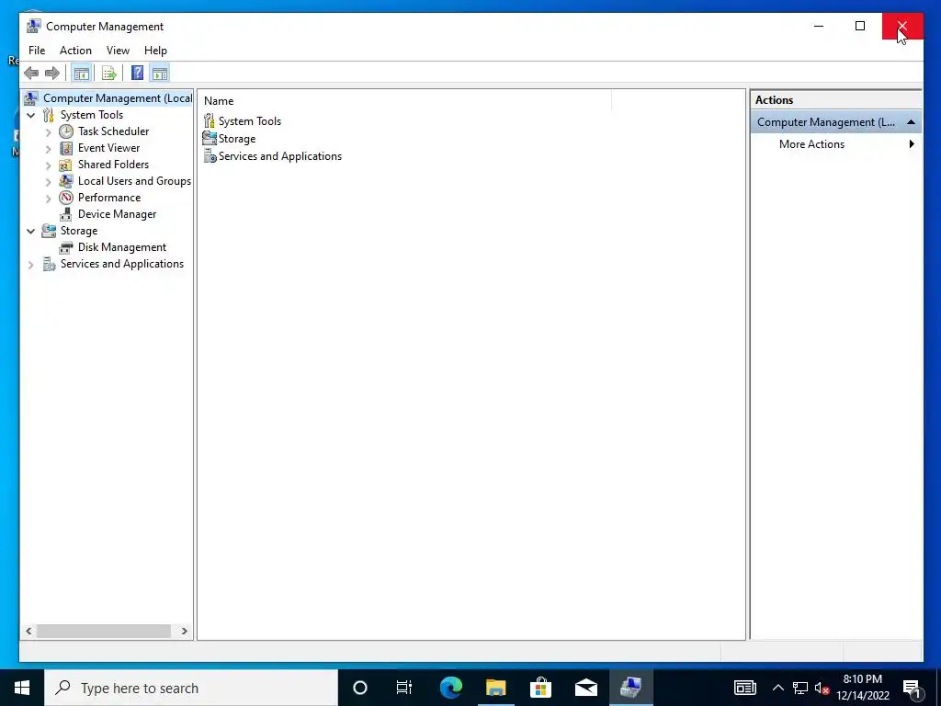Screen dimensions: 941x706
Task: Open the Action menu
Action: [75, 51]
